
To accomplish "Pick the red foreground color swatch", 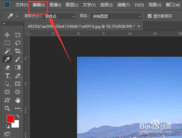I will [10, 119].
